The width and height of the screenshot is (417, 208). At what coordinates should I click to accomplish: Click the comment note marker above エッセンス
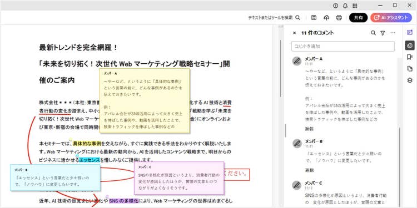pyautogui.click(x=77, y=156)
